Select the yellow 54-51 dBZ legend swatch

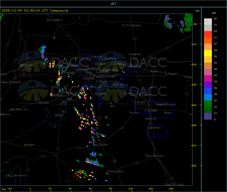tap(208, 53)
